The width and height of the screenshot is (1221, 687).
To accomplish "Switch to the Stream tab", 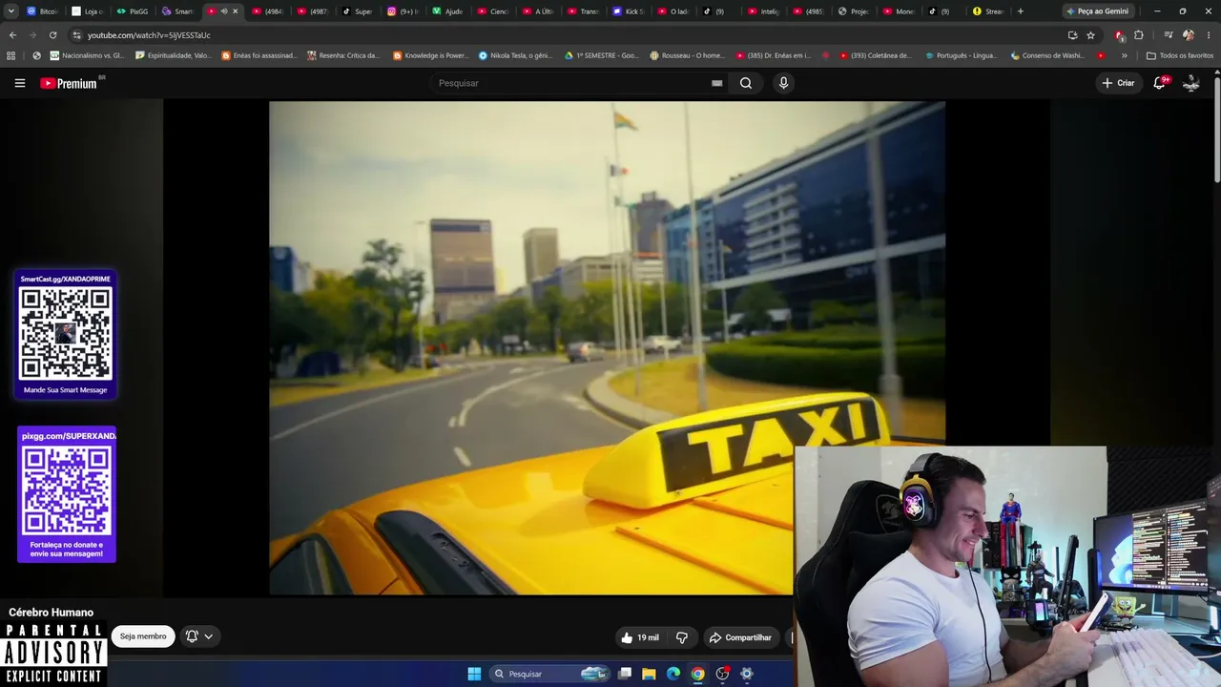I will click(x=987, y=11).
